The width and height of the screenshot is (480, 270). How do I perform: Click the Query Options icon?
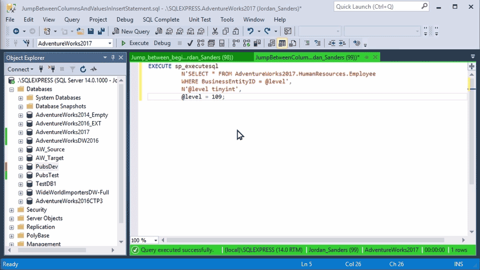pos(211,43)
